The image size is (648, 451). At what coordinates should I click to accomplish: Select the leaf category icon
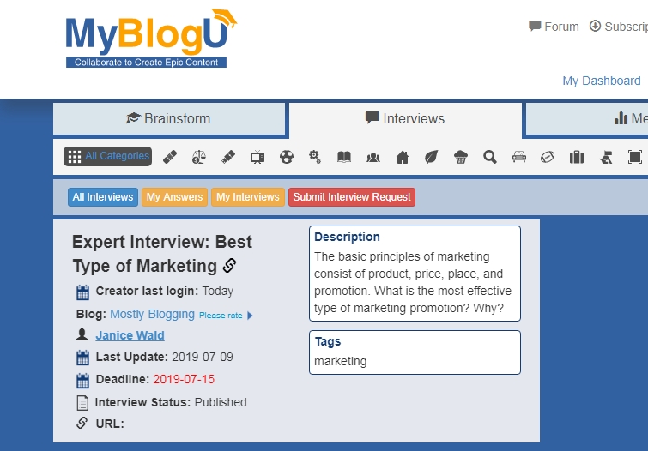point(432,157)
